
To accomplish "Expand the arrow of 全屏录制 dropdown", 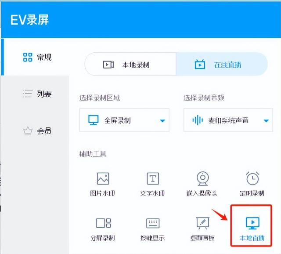I will 162,121.
